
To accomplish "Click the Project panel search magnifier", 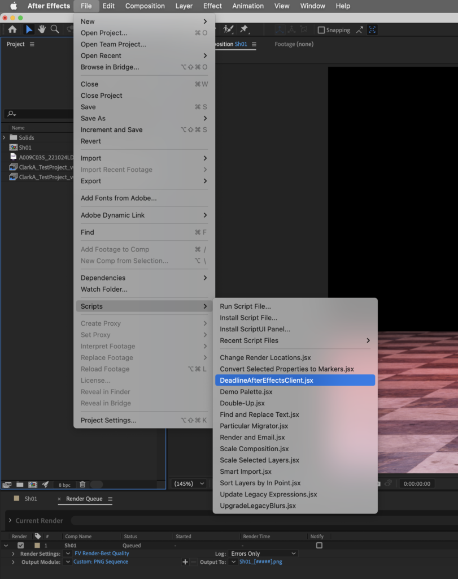I will point(11,114).
